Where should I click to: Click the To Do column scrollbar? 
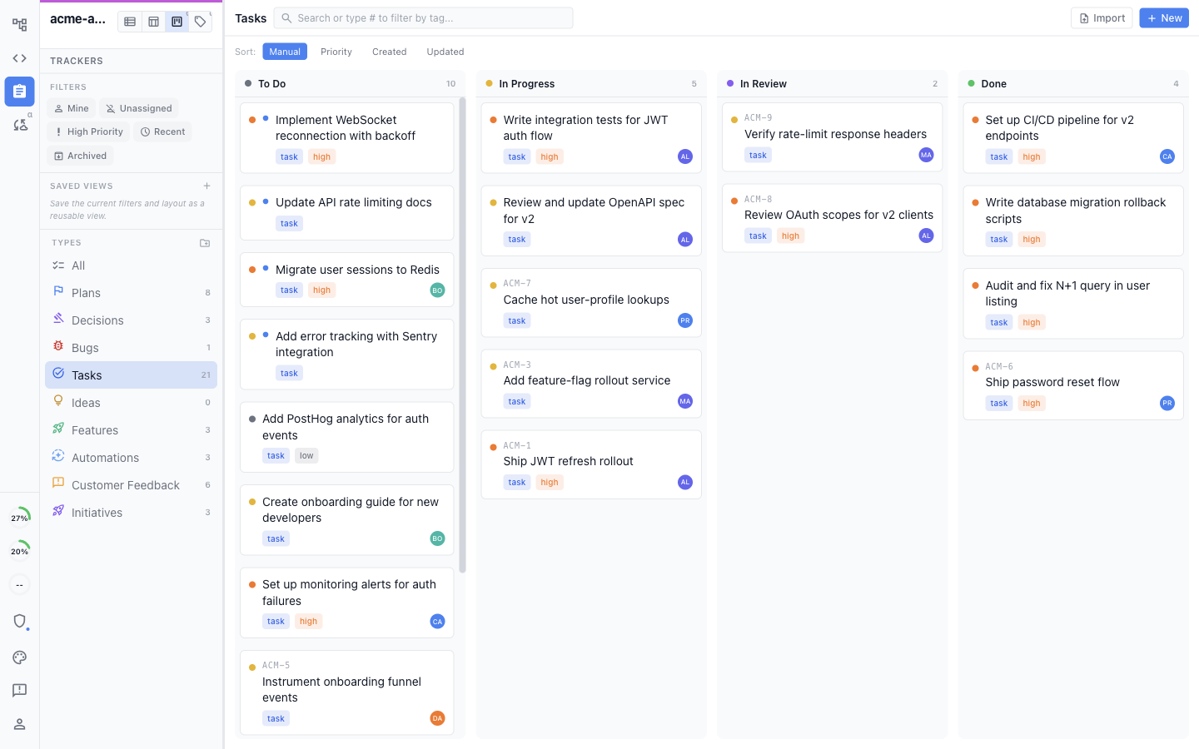(x=462, y=335)
